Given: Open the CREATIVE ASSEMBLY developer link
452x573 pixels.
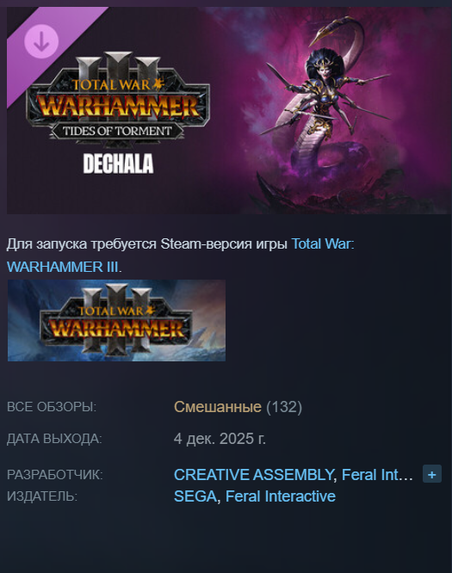Looking at the screenshot, I should pos(253,474).
